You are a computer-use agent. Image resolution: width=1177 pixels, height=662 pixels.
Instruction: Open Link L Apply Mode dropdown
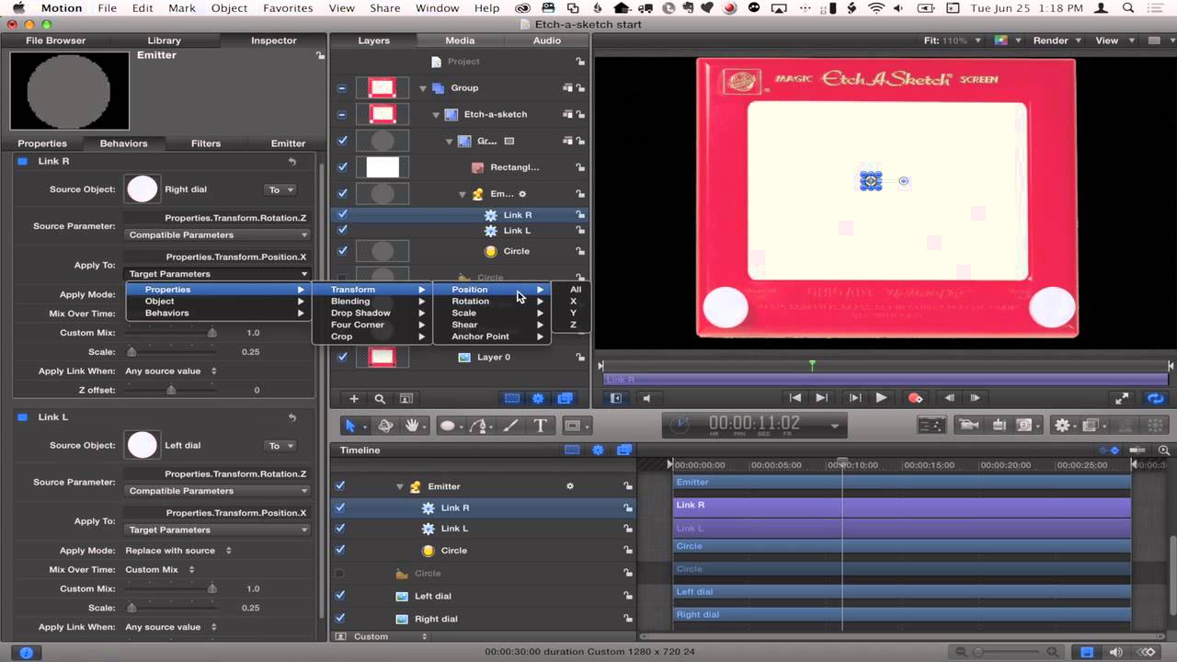[178, 550]
